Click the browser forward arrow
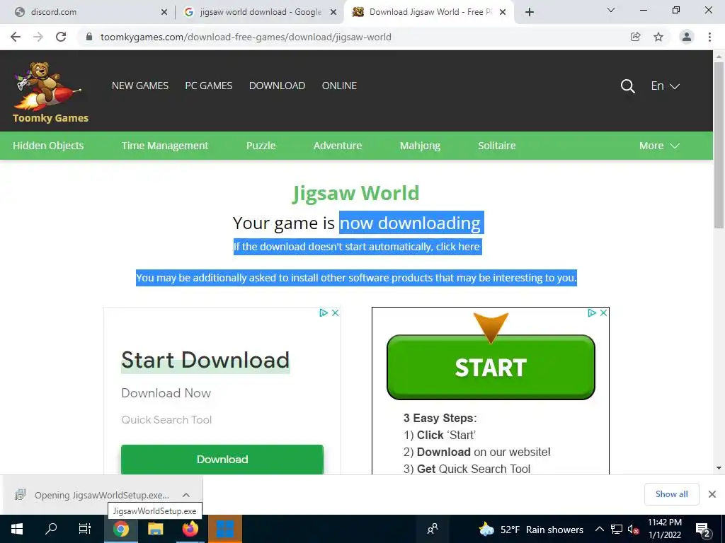Image resolution: width=725 pixels, height=543 pixels. tap(38, 37)
